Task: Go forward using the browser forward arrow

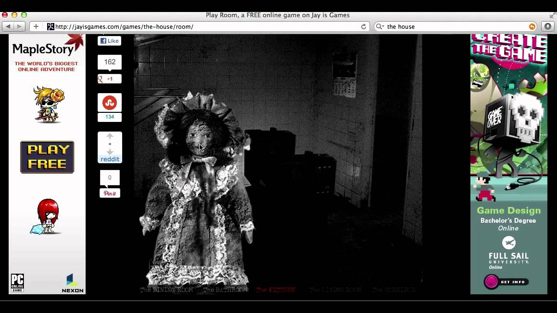Action: coord(20,26)
